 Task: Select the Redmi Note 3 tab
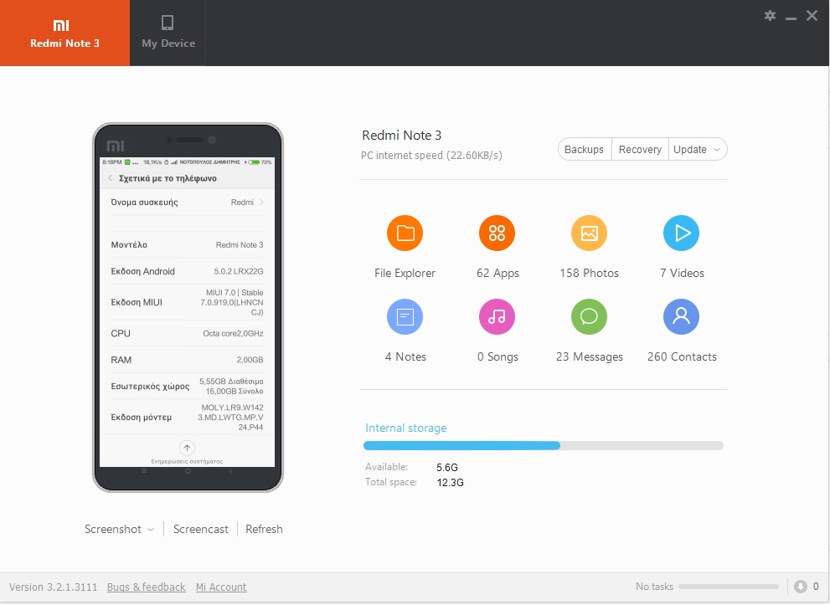coord(64,33)
